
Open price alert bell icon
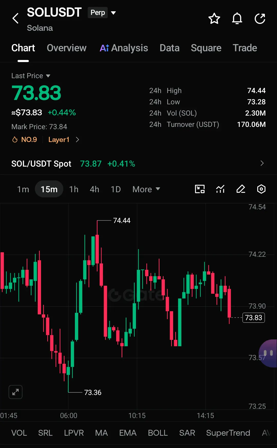click(237, 18)
